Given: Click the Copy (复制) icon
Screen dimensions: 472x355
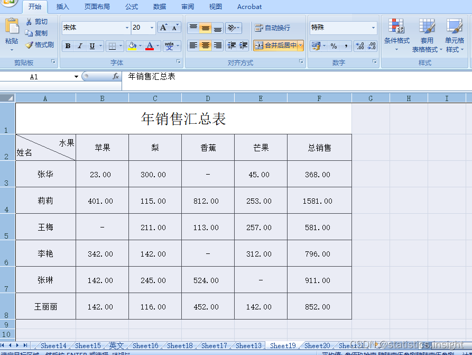Looking at the screenshot, I should (x=29, y=33).
